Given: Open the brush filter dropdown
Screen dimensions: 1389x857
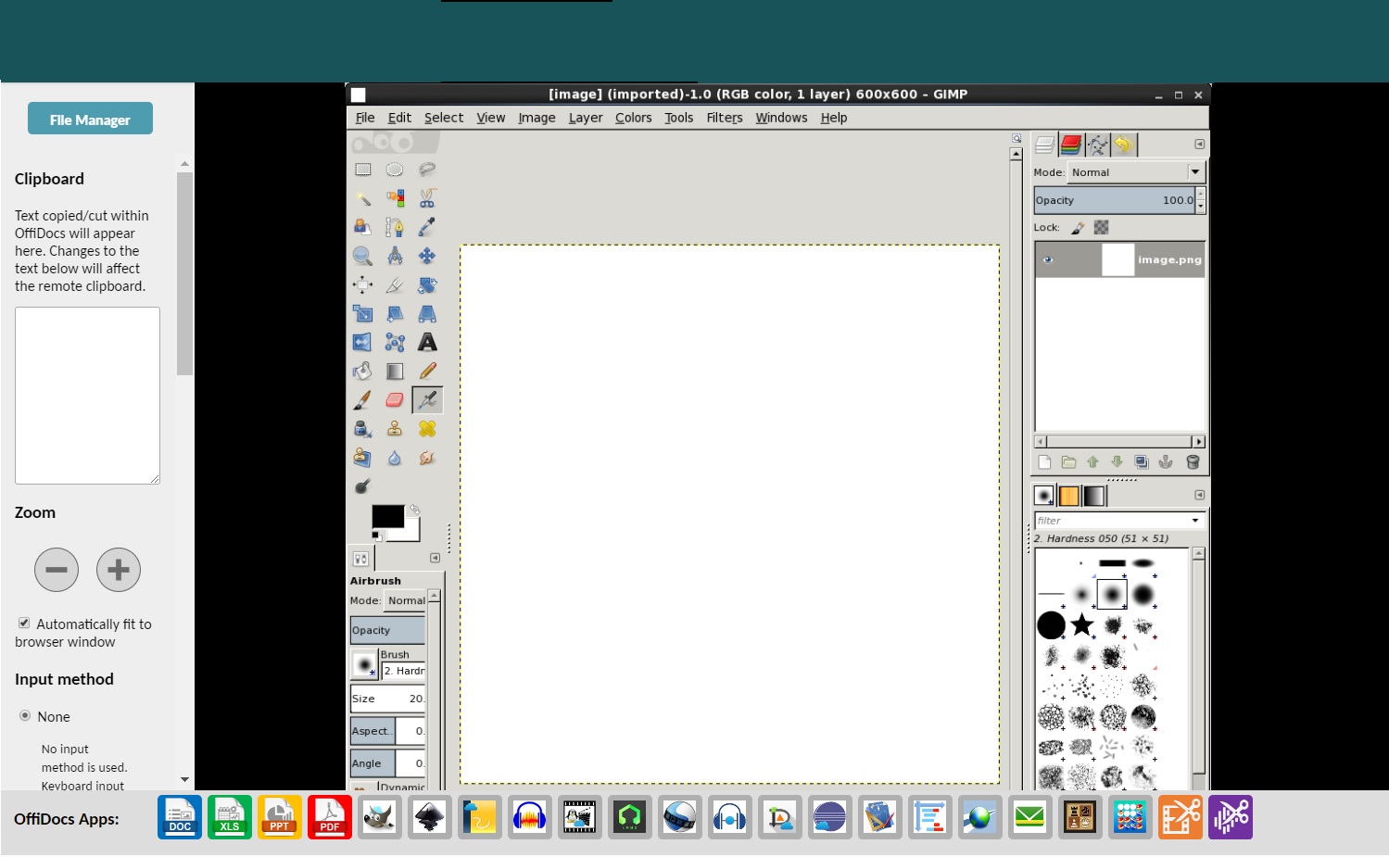Looking at the screenshot, I should coord(1195,520).
